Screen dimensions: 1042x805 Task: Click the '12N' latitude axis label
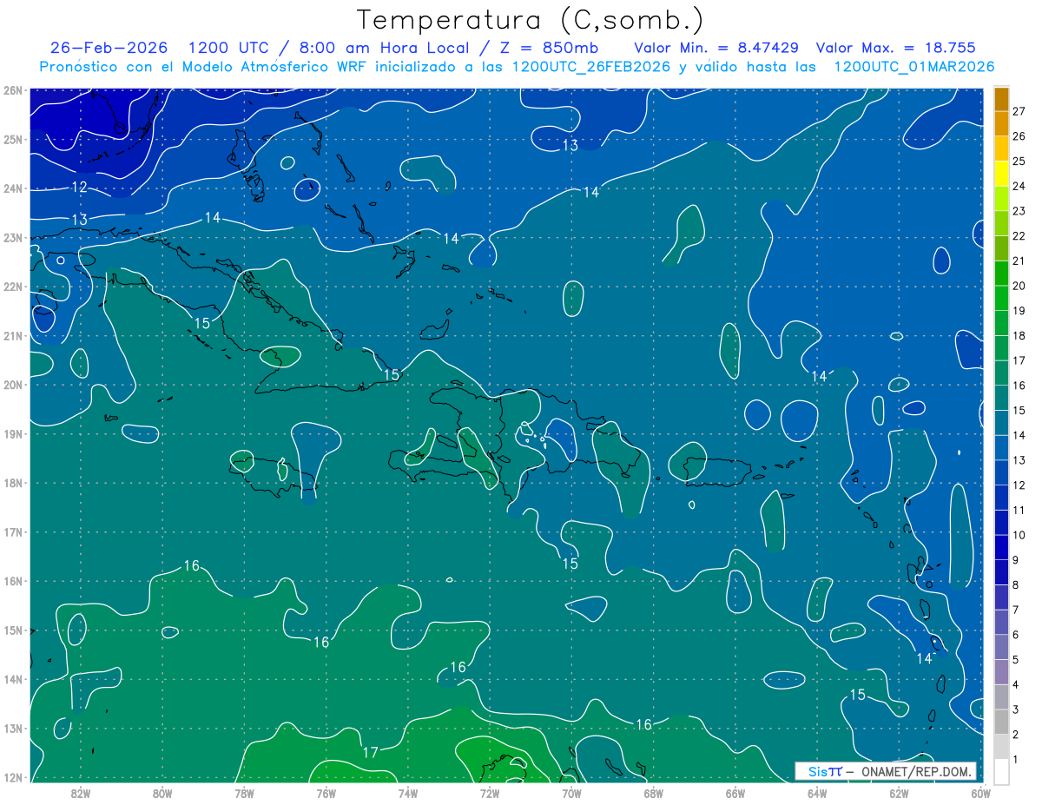[13, 777]
